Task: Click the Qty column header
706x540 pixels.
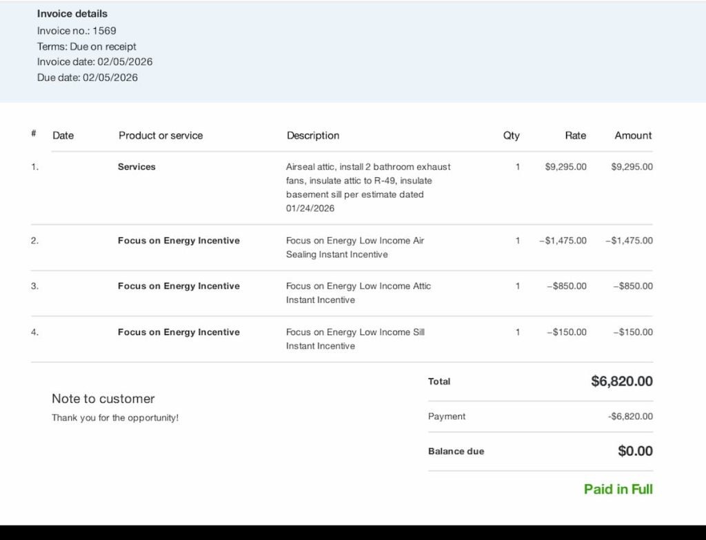Action: pyautogui.click(x=512, y=135)
